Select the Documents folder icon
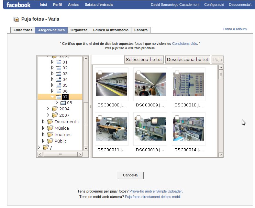Viewport: 255px width, 208px height. 50,122
